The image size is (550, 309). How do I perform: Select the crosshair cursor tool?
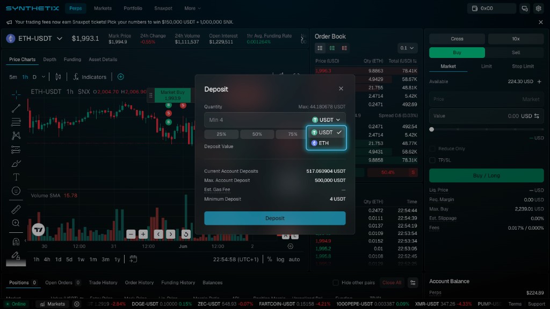pos(16,94)
